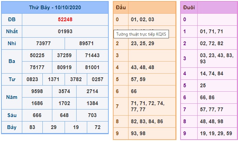Click Năm prize number 1384
The height and width of the screenshot is (141, 238).
click(92, 103)
